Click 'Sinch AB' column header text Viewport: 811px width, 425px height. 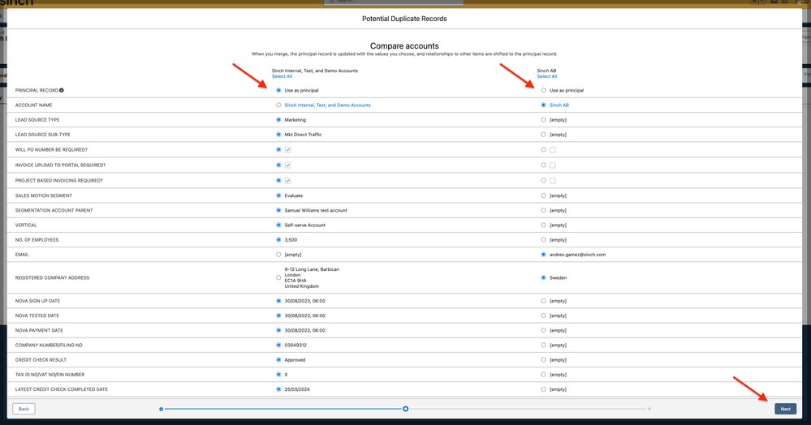click(x=546, y=71)
